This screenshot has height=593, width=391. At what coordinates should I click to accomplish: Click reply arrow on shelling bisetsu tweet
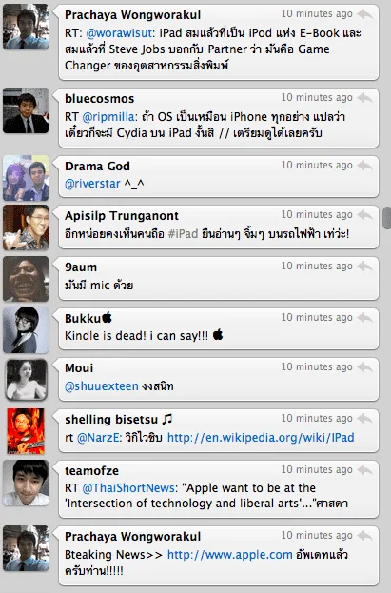pyautogui.click(x=364, y=418)
